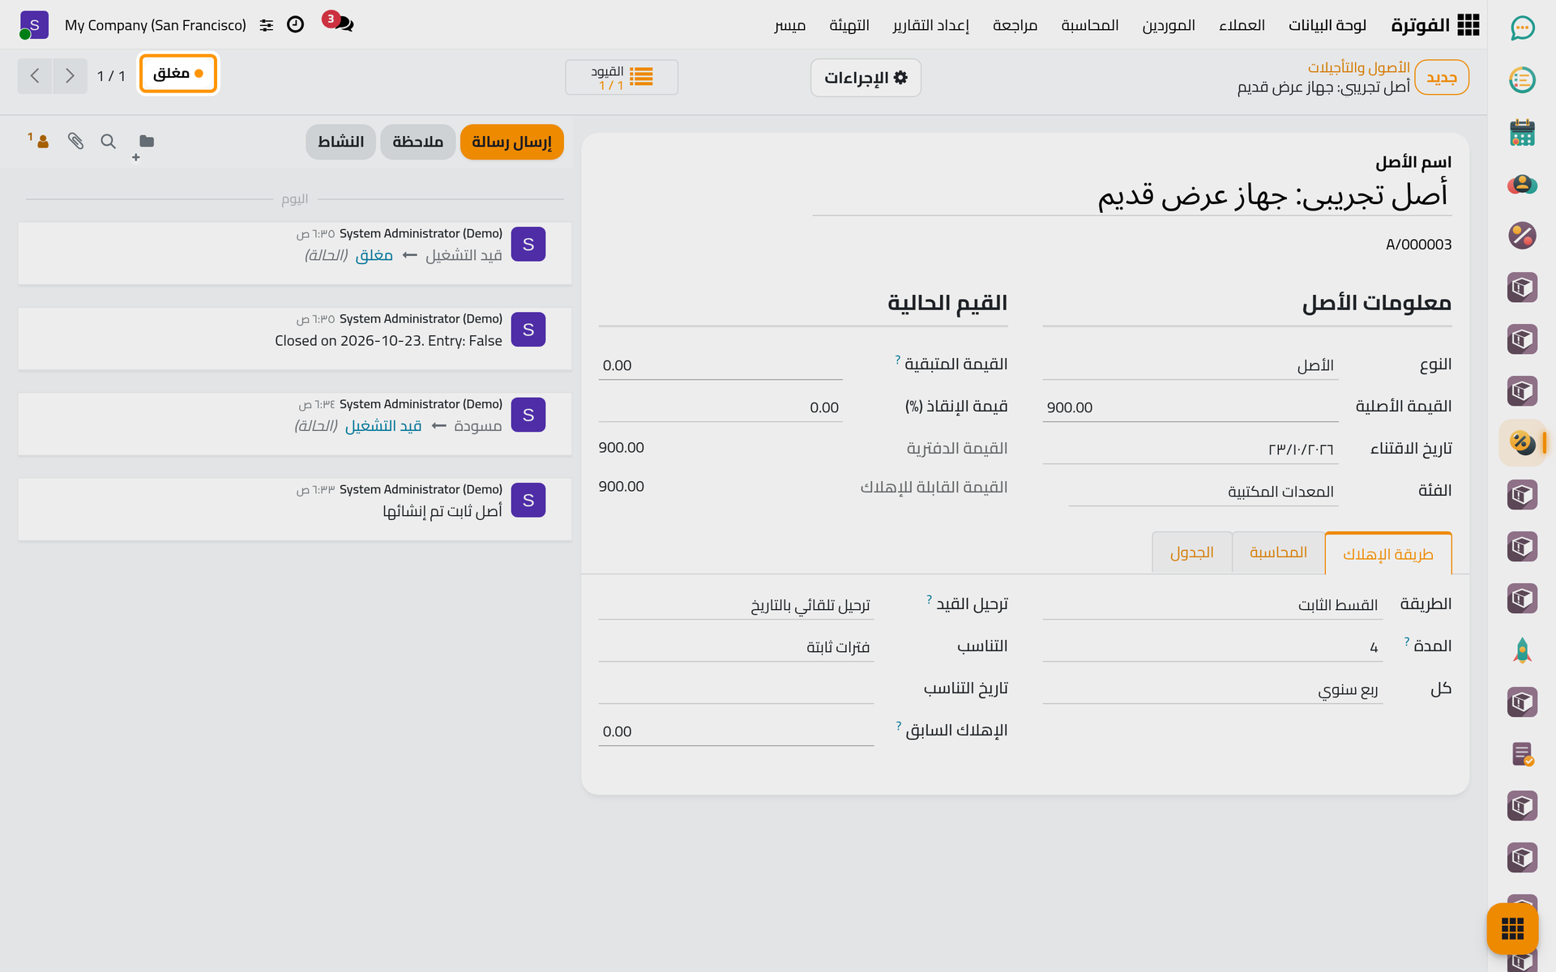Open the المحاسبة menu in top bar

[x=1089, y=25]
